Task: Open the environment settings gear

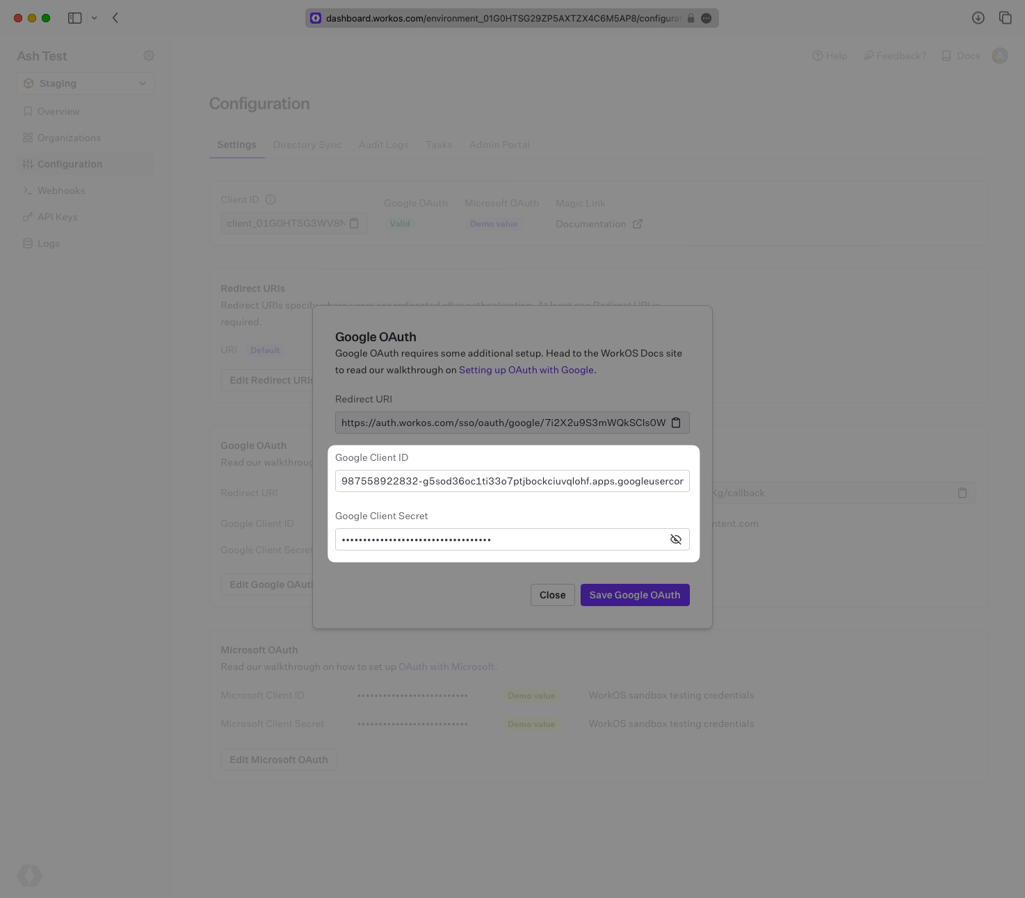Action: click(x=148, y=56)
